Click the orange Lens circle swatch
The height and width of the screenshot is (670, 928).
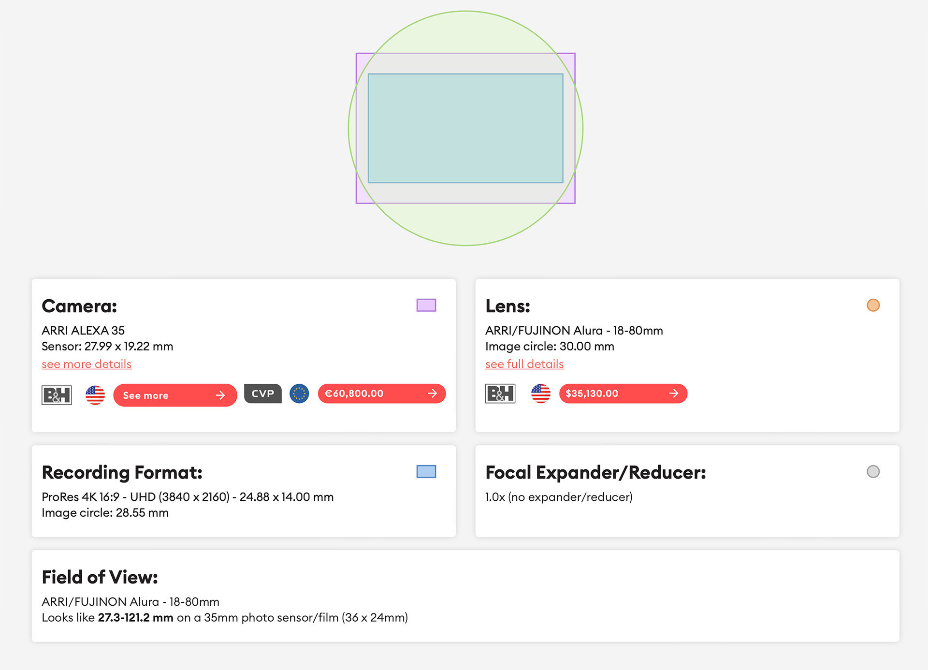click(873, 305)
